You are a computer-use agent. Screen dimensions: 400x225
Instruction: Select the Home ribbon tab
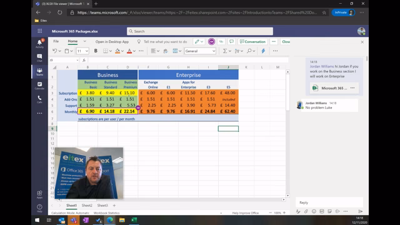[72, 41]
